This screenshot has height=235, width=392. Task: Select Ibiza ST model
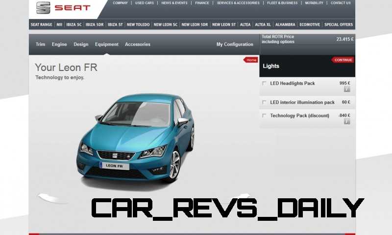pos(115,24)
